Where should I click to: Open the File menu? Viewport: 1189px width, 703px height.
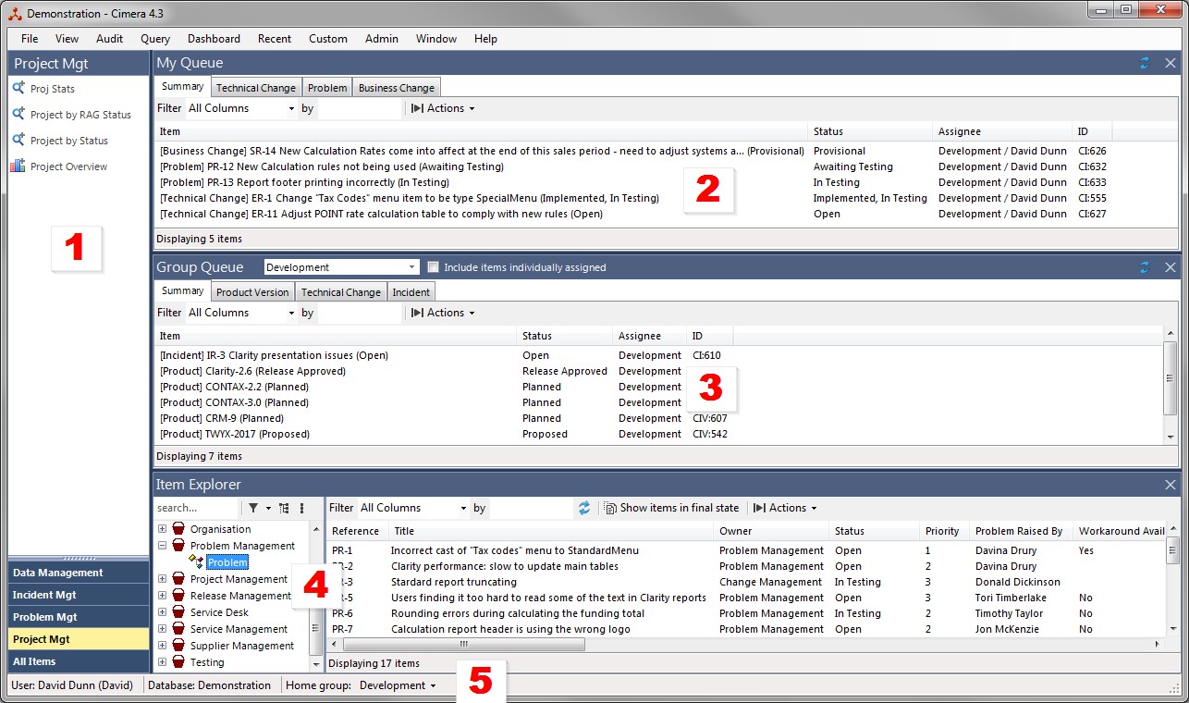pos(30,39)
